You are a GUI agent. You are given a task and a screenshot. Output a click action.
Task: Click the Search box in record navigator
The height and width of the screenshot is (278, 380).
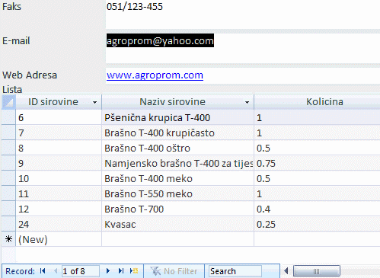(x=235, y=271)
